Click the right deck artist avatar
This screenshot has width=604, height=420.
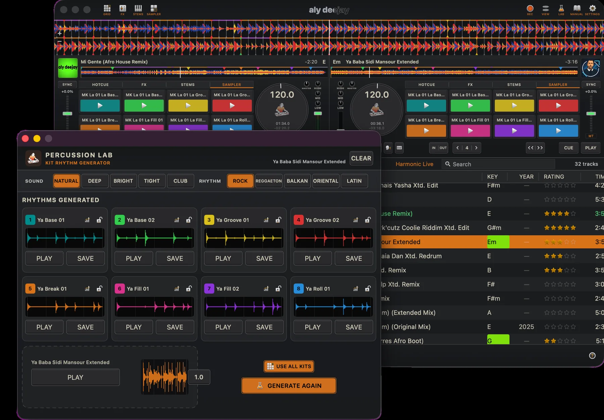pyautogui.click(x=591, y=68)
